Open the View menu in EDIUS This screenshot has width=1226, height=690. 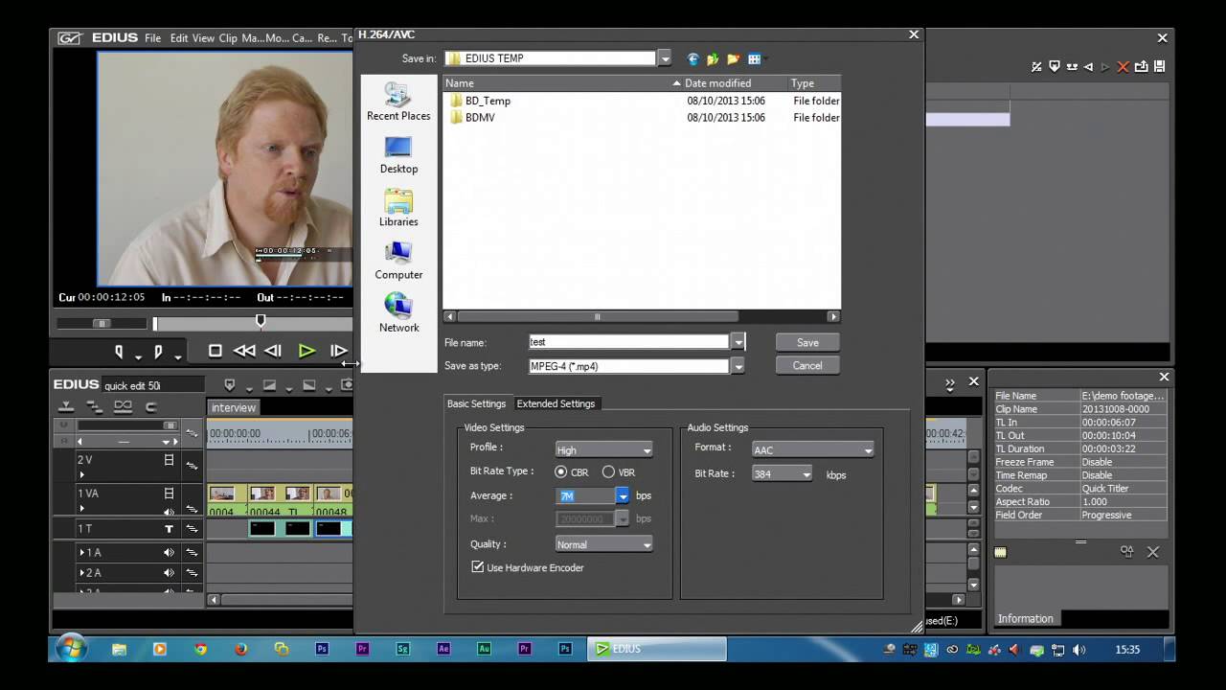point(203,38)
